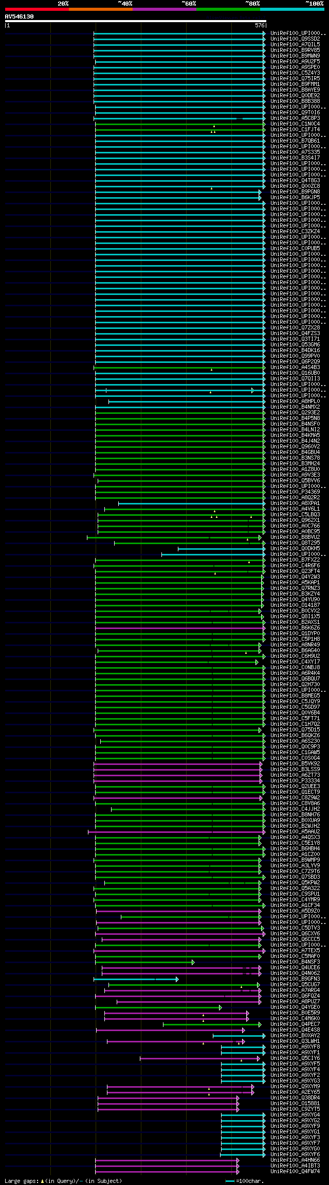Click the purple ~60% identity legend segment
This screenshot has height=1185, width=329.
(x=164, y=9)
